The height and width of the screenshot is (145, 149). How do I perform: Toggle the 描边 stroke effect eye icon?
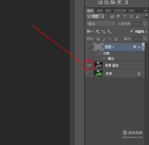tap(104, 58)
